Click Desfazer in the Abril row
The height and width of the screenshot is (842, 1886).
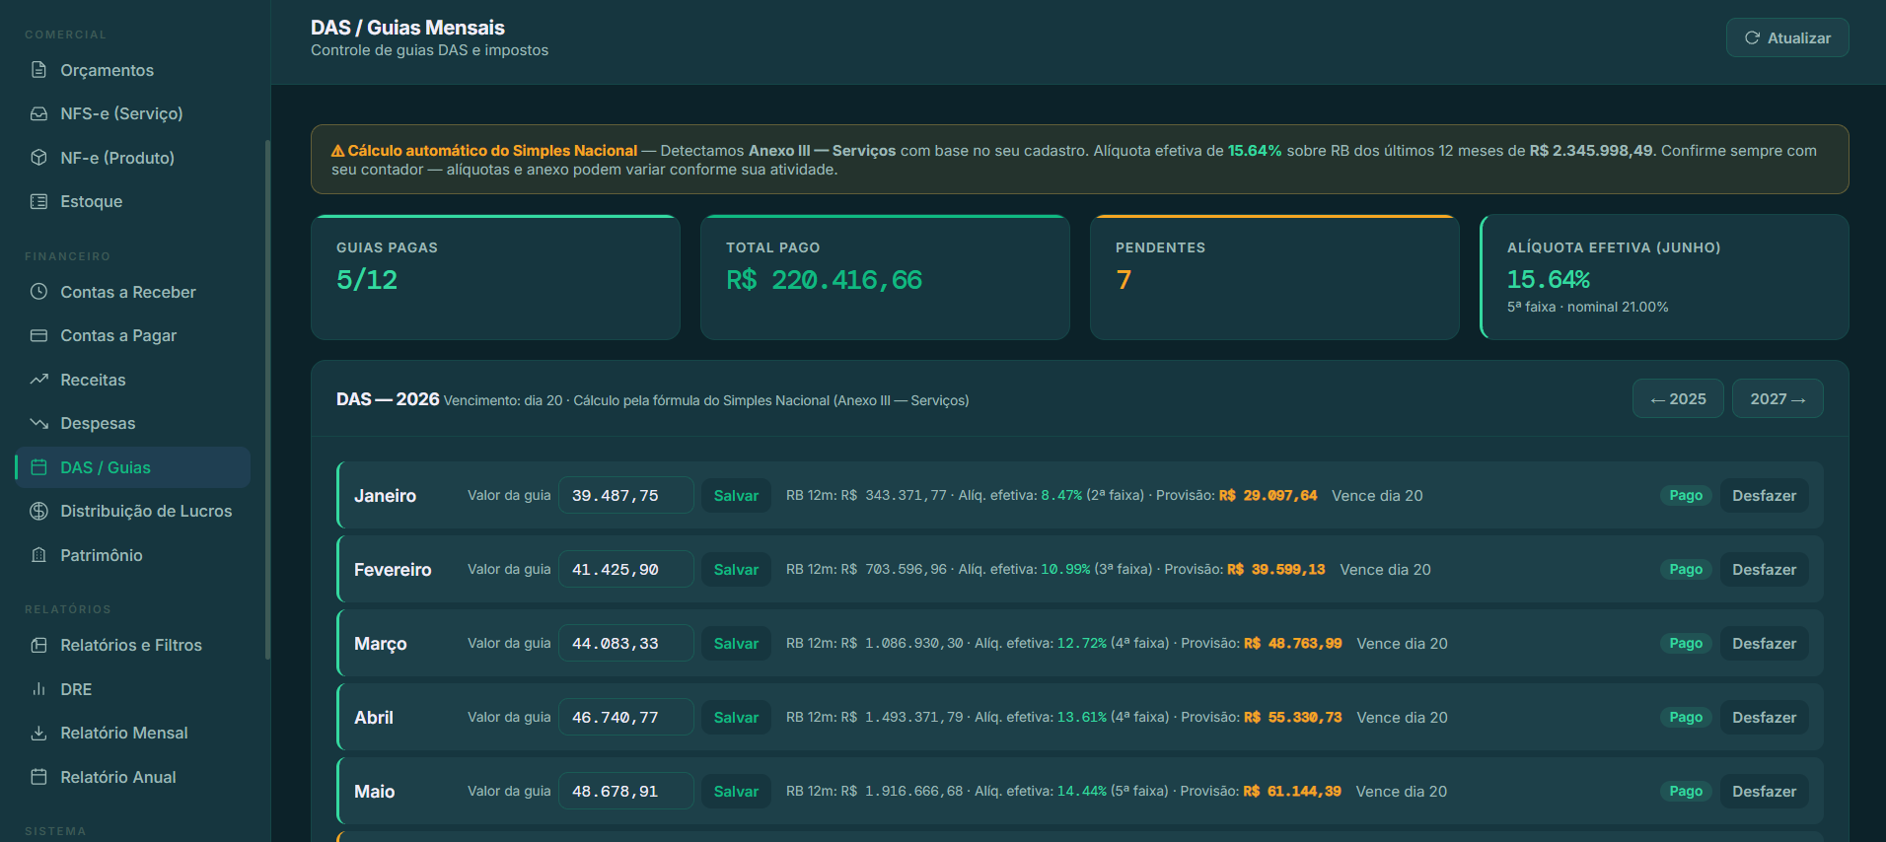pyautogui.click(x=1764, y=717)
